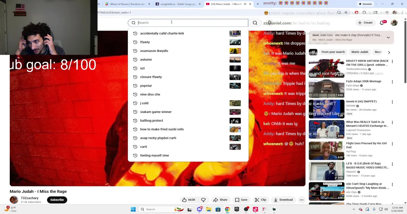Open options for 'FaZe Adapt 200k Montage' video
Screen dimensions: 407x214
(392, 82)
